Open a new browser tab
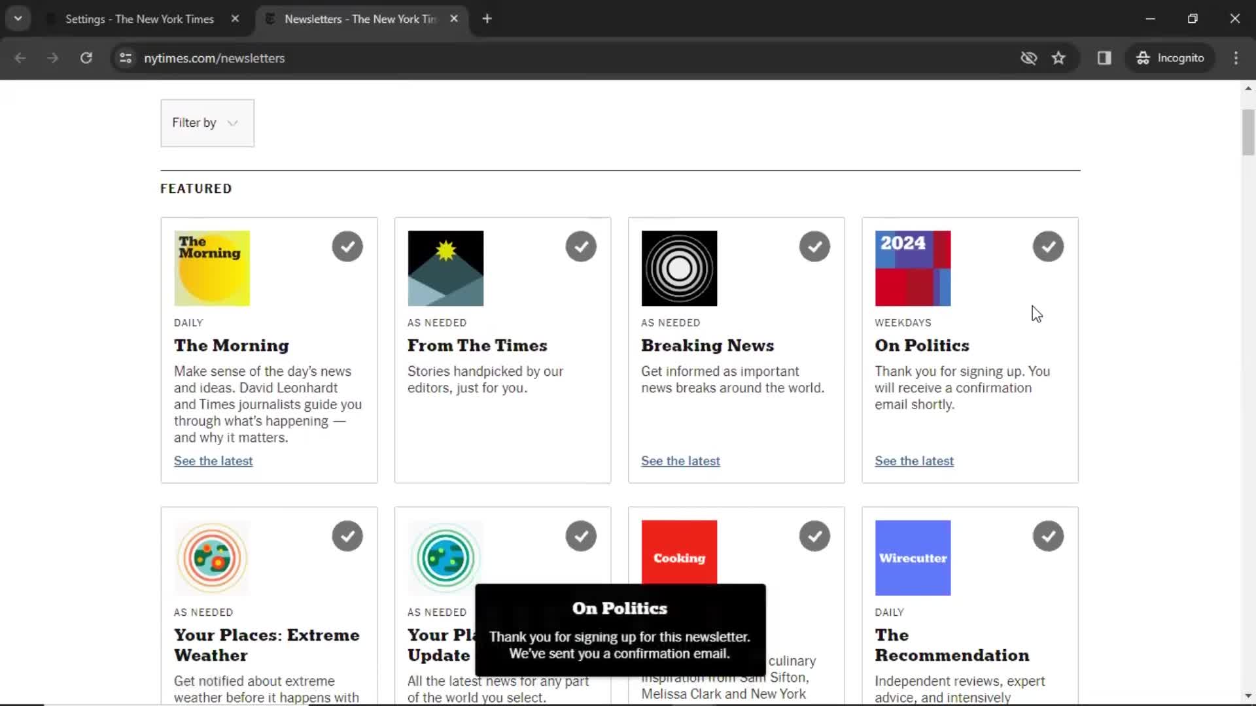The width and height of the screenshot is (1256, 706). pos(487,19)
